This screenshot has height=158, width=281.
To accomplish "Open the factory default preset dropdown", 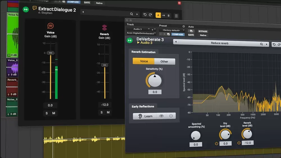I will click(x=172, y=30).
